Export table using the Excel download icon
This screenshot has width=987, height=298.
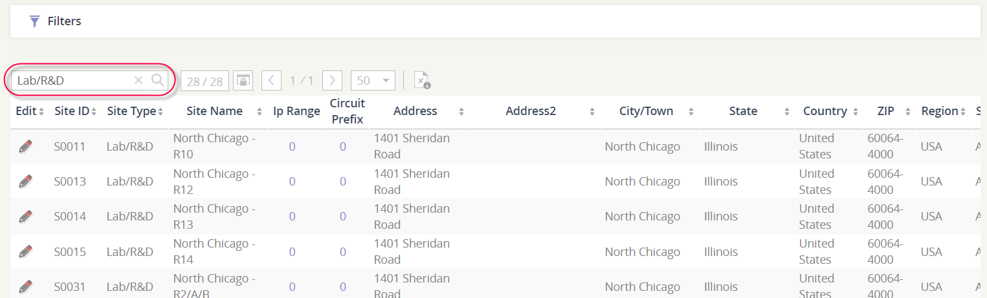point(422,80)
